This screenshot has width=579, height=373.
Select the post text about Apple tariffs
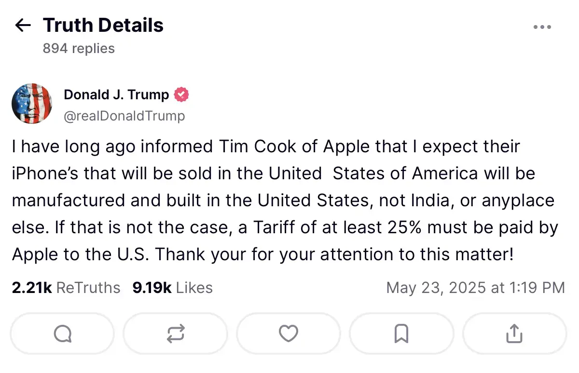pos(283,200)
